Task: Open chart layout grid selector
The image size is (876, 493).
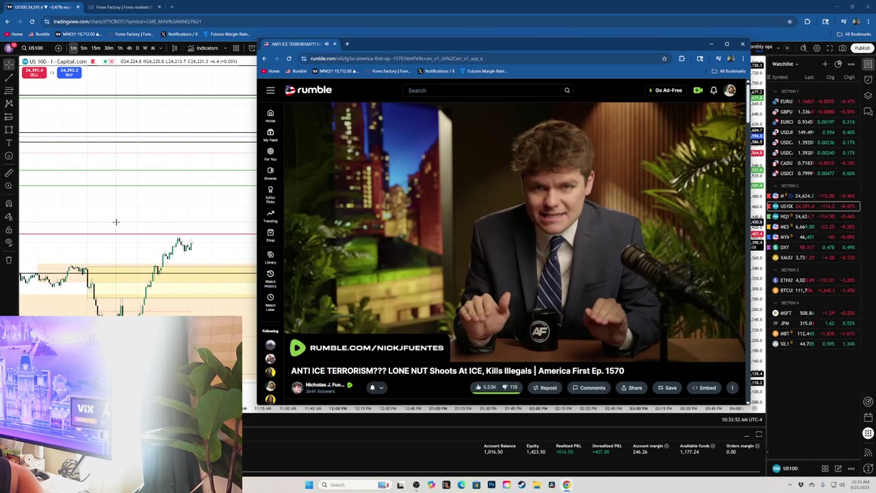Action: [x=236, y=48]
